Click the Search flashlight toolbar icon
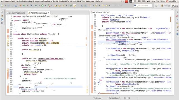This screenshot has height=100, width=179. (63, 6)
